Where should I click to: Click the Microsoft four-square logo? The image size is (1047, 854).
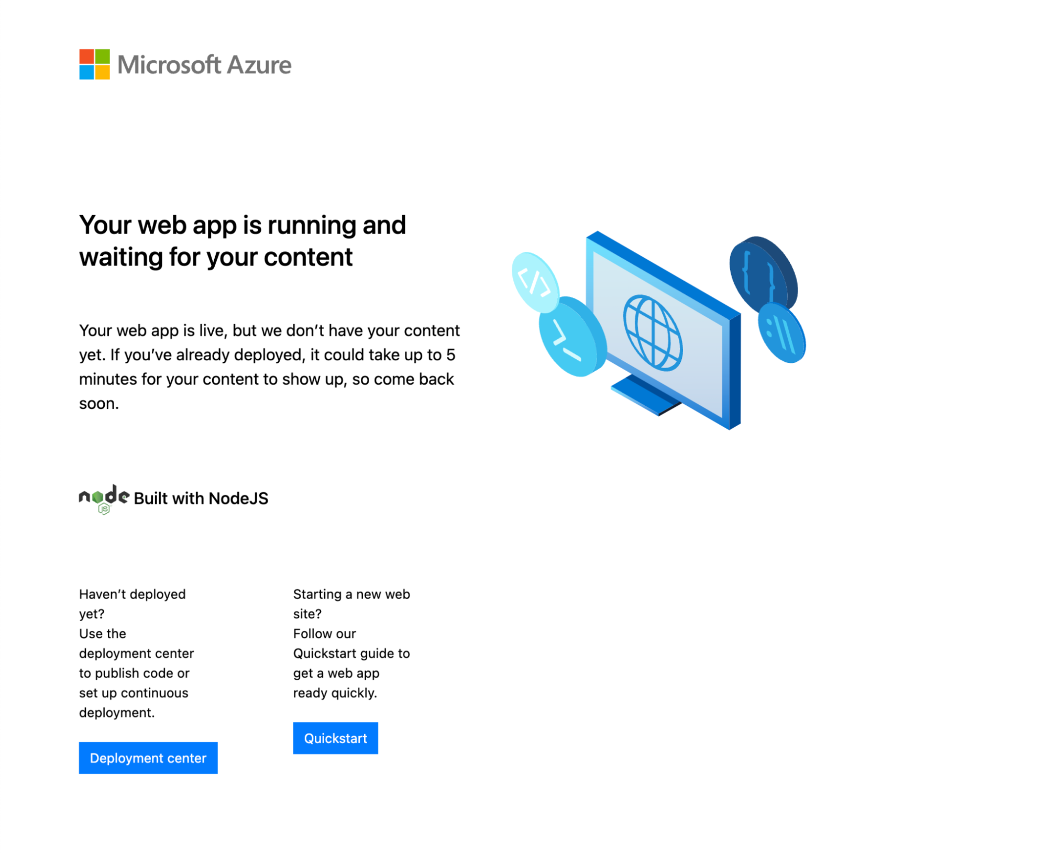[94, 65]
